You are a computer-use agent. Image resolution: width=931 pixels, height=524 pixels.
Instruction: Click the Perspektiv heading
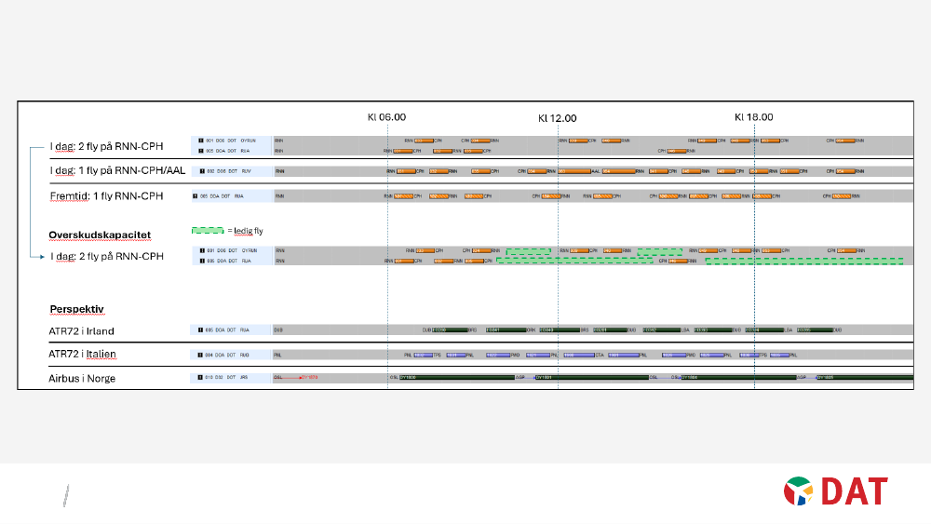click(x=74, y=308)
